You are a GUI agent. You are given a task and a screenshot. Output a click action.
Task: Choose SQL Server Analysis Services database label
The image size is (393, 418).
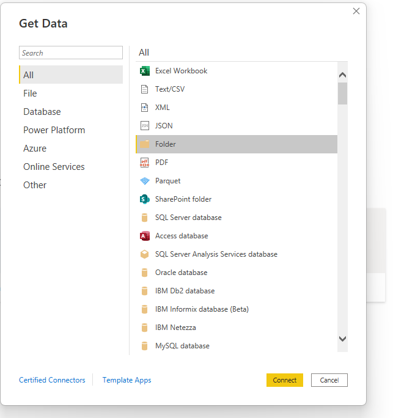pyautogui.click(x=216, y=254)
